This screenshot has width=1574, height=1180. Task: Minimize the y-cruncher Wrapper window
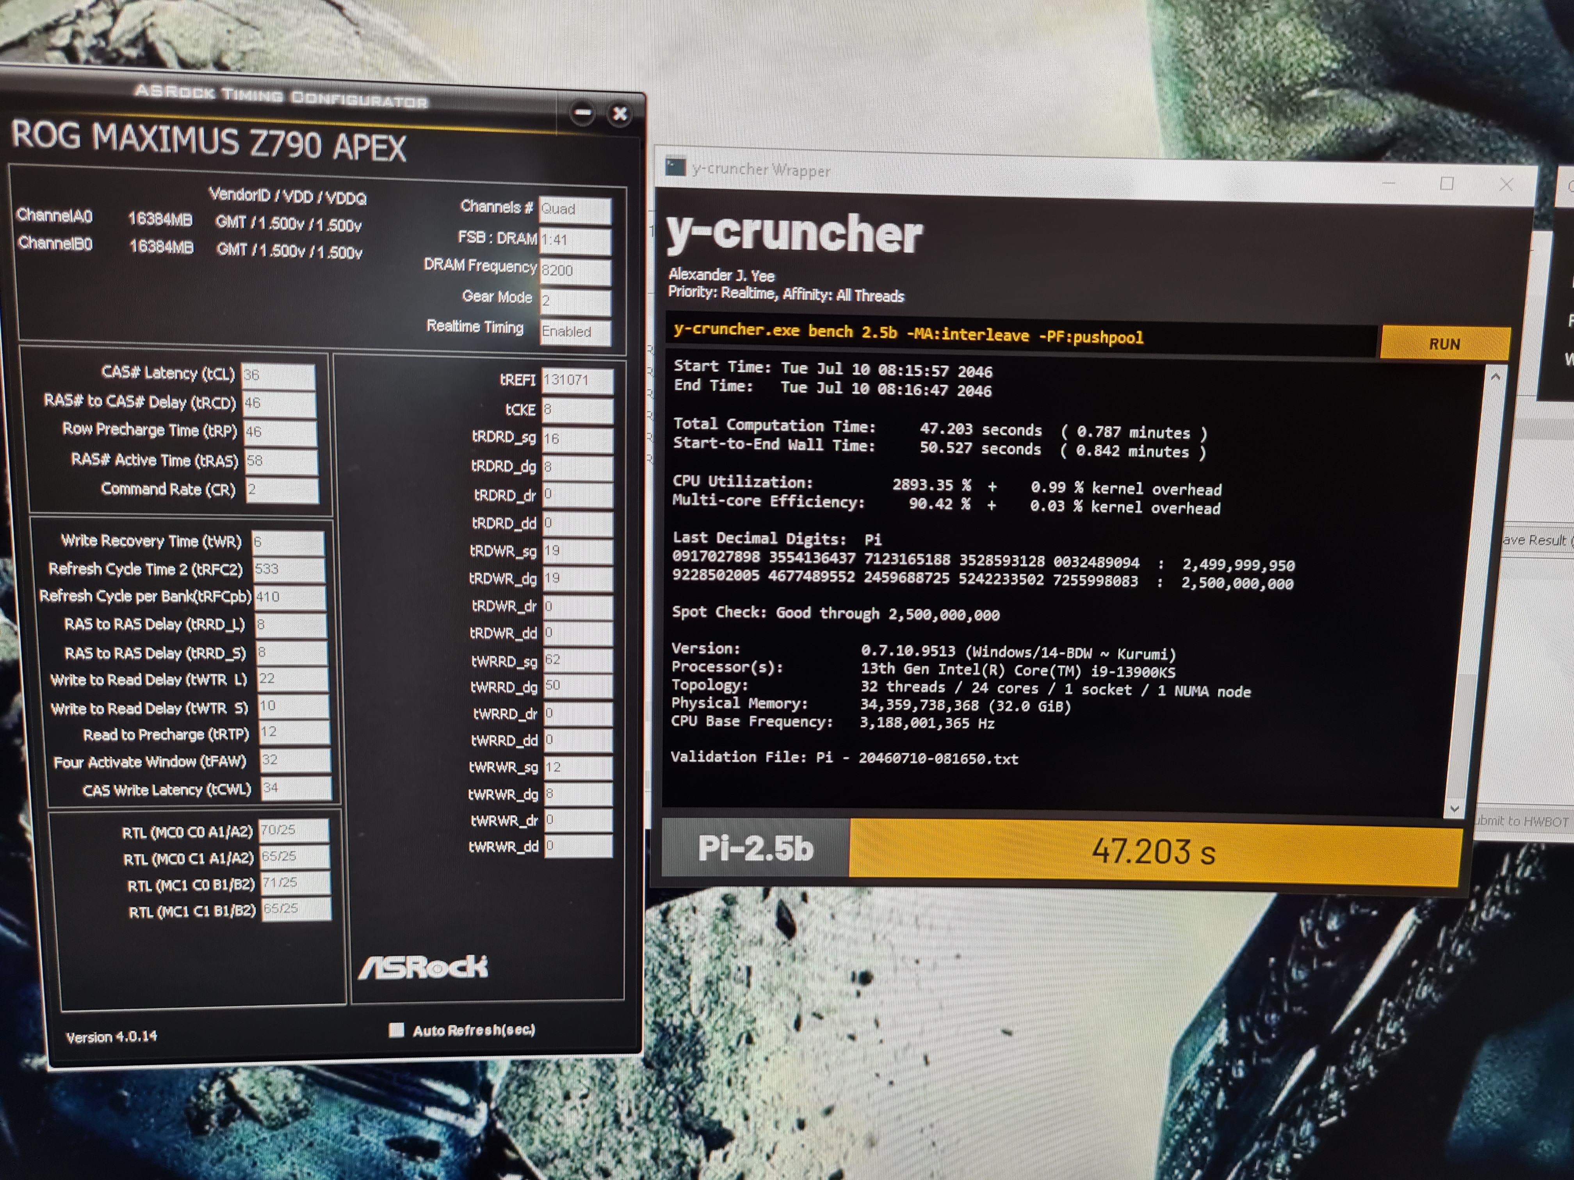coord(1388,183)
